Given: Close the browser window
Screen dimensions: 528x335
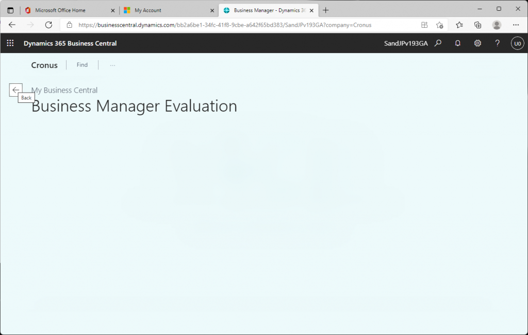Looking at the screenshot, I should (x=518, y=9).
